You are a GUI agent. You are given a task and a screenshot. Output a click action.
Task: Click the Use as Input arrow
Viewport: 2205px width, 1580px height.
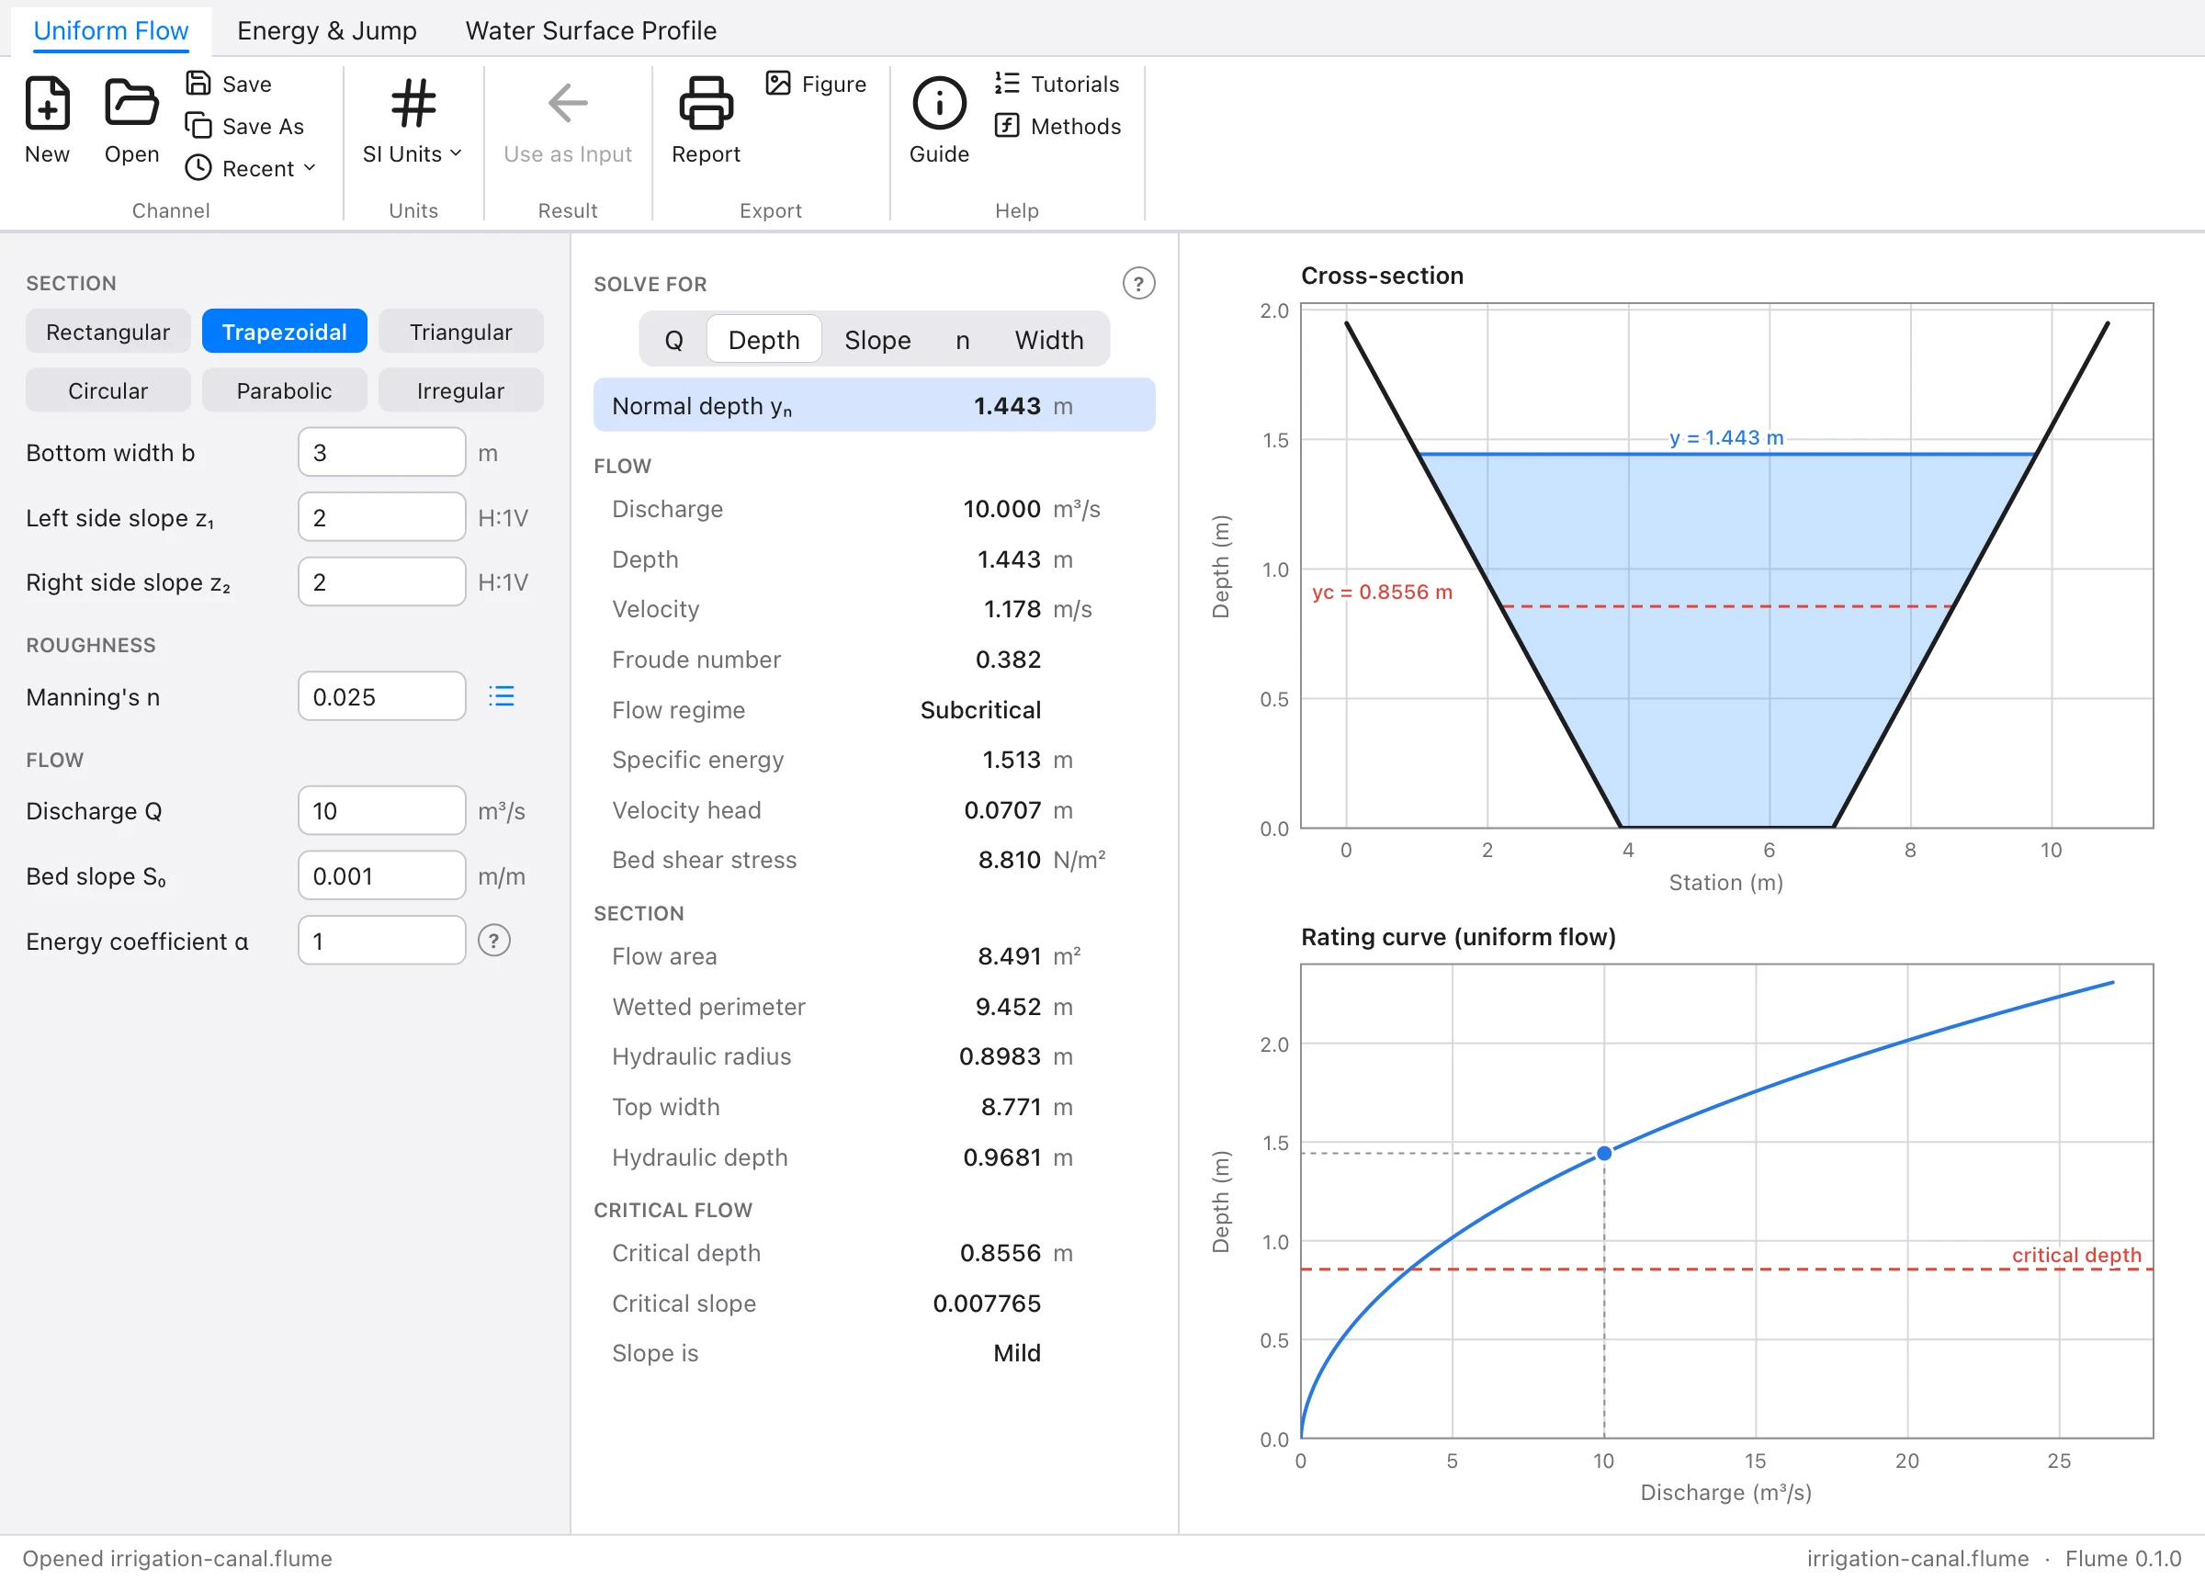pos(567,103)
